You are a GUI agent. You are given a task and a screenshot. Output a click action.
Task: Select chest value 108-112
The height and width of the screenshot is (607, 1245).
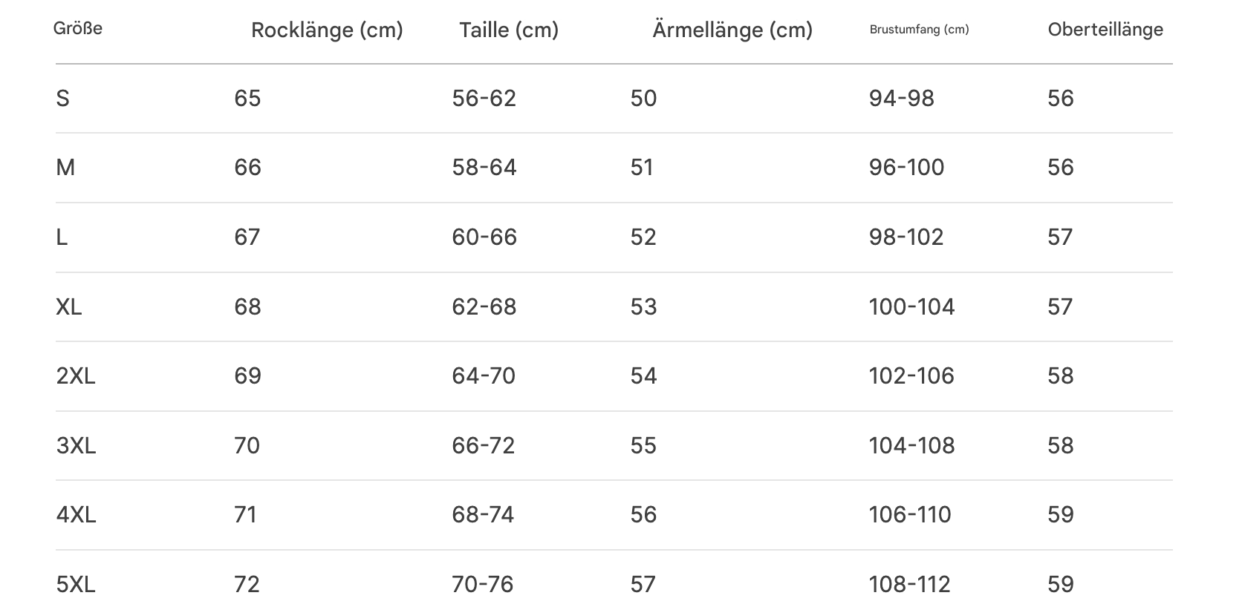point(910,585)
